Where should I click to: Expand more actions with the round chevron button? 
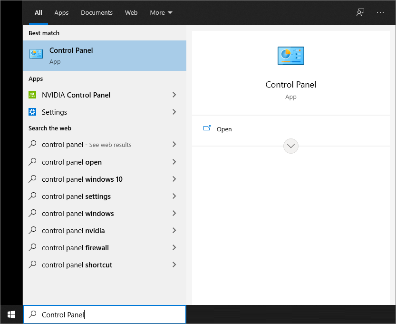(x=290, y=146)
